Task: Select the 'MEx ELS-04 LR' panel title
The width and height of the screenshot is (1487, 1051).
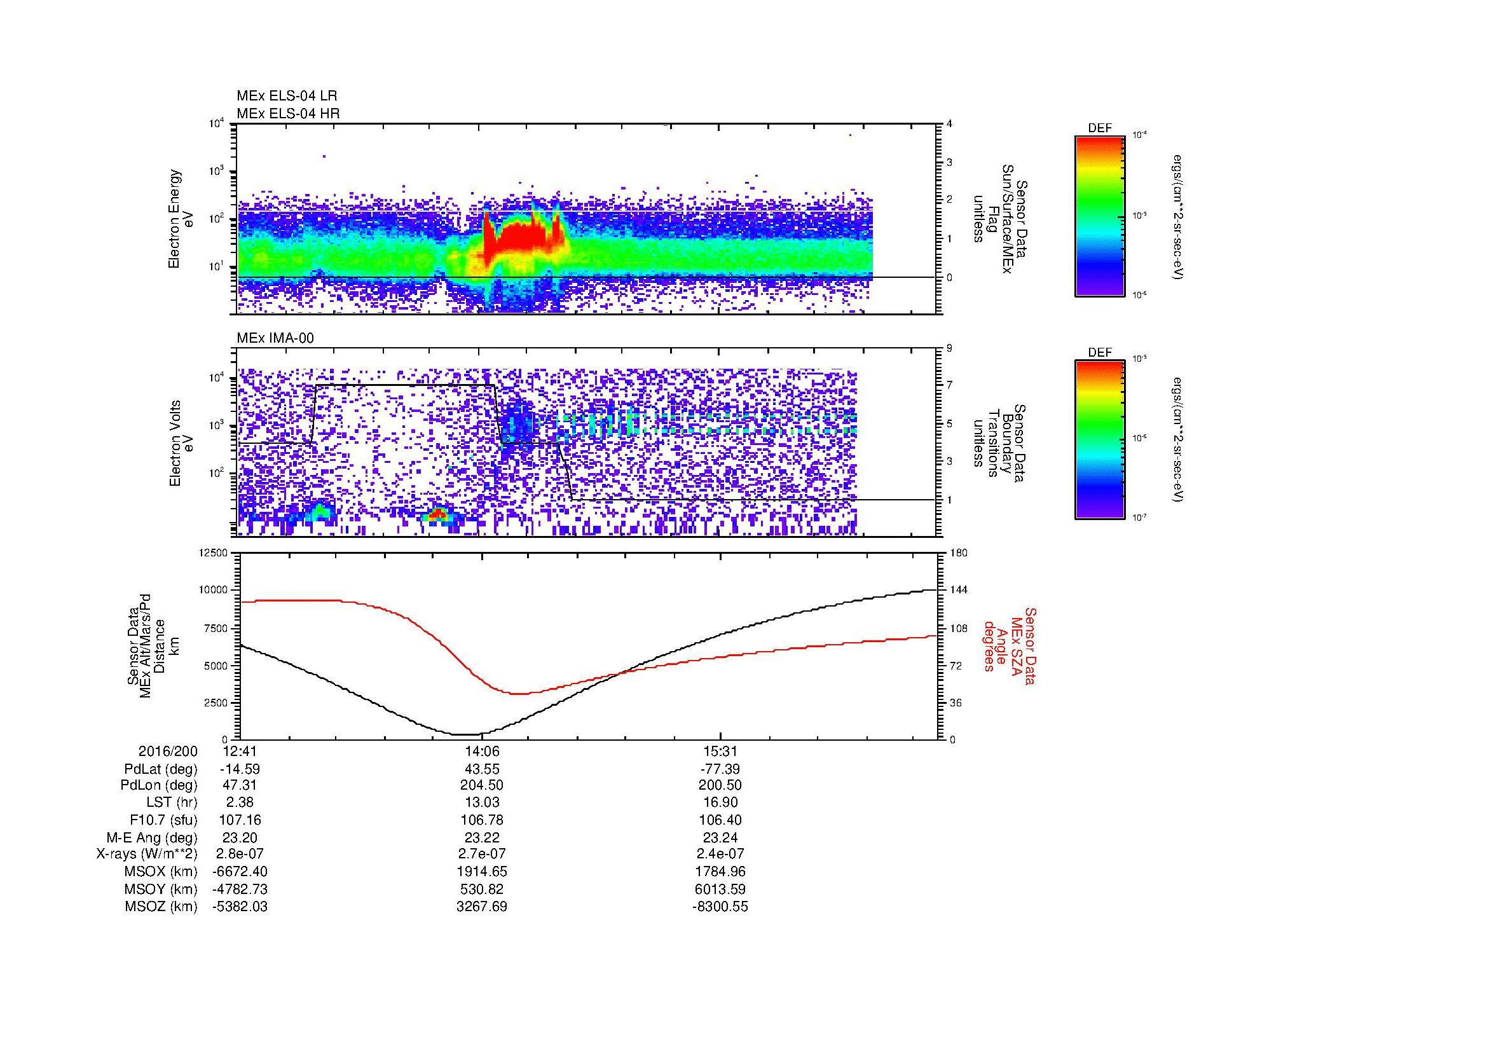Action: point(287,96)
